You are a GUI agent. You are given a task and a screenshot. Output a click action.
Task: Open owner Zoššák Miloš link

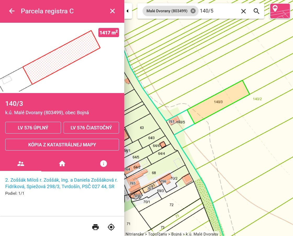[x=61, y=183]
